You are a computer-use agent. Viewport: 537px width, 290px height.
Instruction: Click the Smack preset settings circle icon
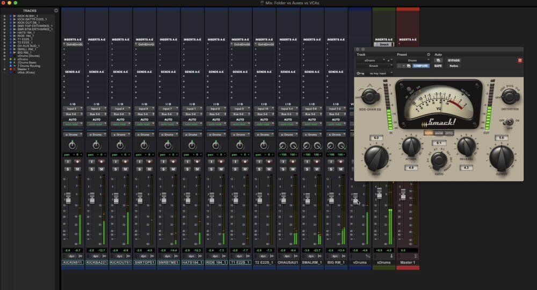[x=429, y=55]
